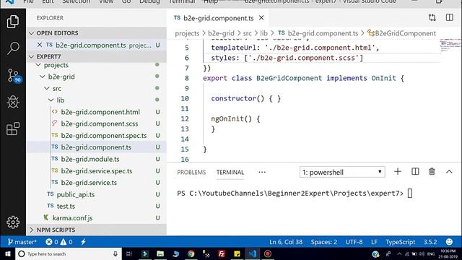462x260 pixels.
Task: Click TypeScript version 3.5.2
Action: (x=430, y=242)
